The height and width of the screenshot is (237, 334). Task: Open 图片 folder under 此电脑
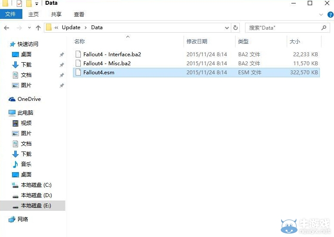click(x=26, y=134)
